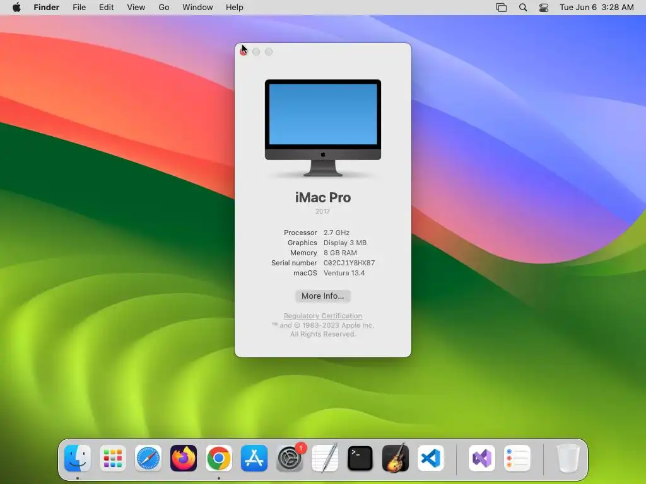Launch Visual Studio (purple) from the Dock
646x484 pixels.
coord(481,458)
